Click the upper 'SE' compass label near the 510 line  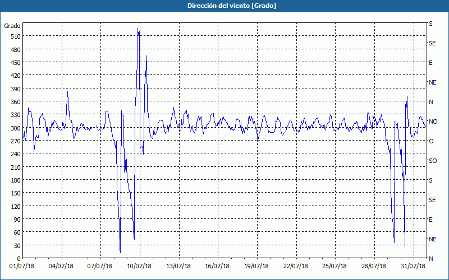pos(432,43)
